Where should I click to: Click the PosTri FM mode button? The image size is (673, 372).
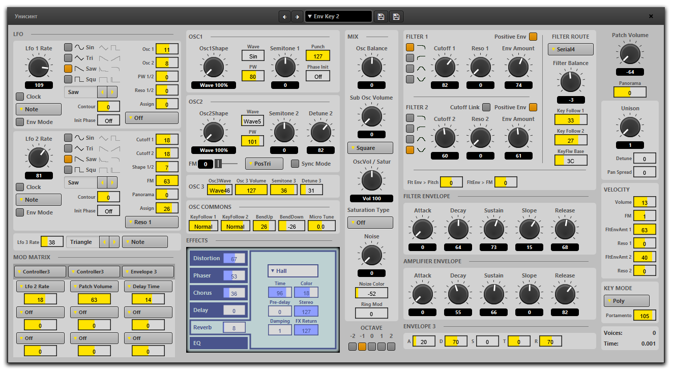pos(264,164)
